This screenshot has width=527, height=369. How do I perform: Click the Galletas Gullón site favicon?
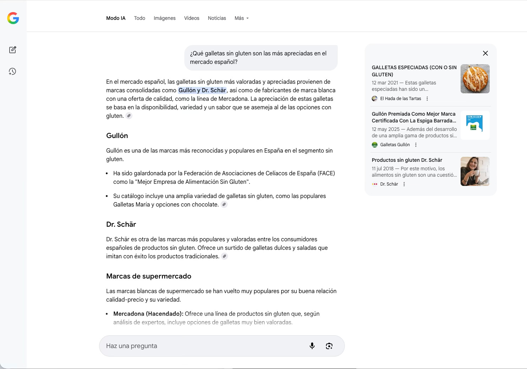tap(375, 145)
